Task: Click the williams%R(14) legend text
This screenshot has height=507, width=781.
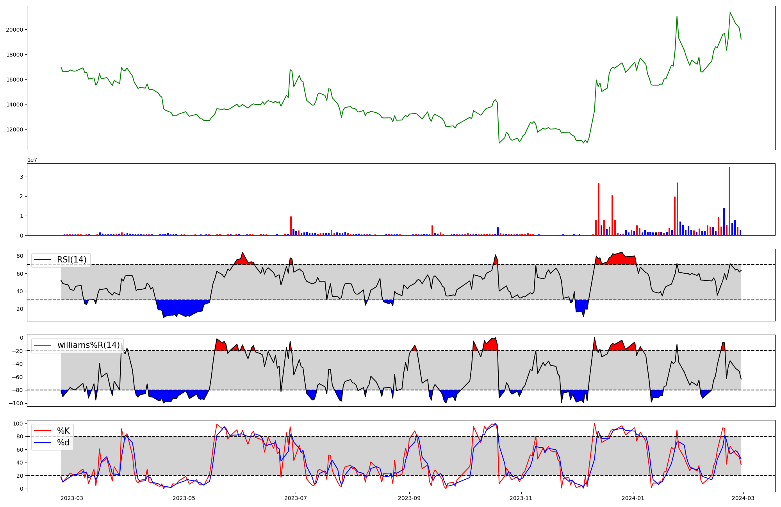Action: click(x=89, y=345)
